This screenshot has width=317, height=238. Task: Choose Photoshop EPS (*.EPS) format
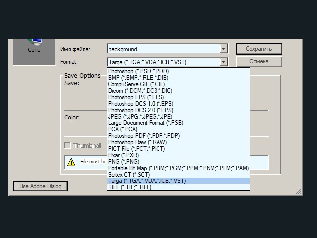click(x=178, y=97)
